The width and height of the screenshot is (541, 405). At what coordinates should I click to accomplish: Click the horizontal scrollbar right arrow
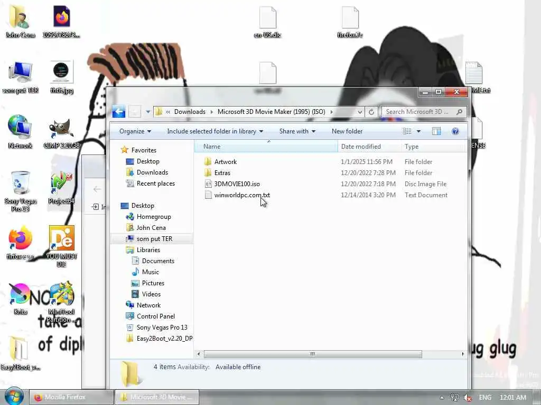click(x=463, y=354)
